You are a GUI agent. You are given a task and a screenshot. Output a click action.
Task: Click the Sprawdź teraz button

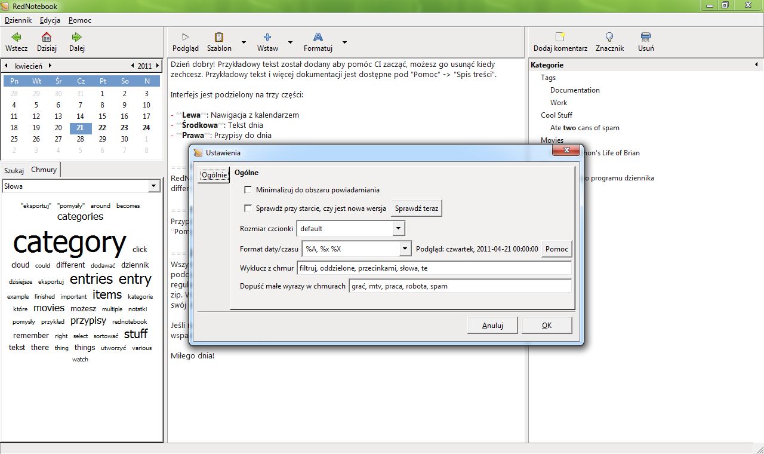(x=417, y=208)
